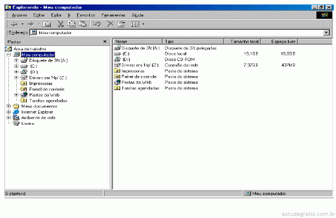Expand the Drivers em 'Hp' (Z:) node

pyautogui.click(x=17, y=78)
